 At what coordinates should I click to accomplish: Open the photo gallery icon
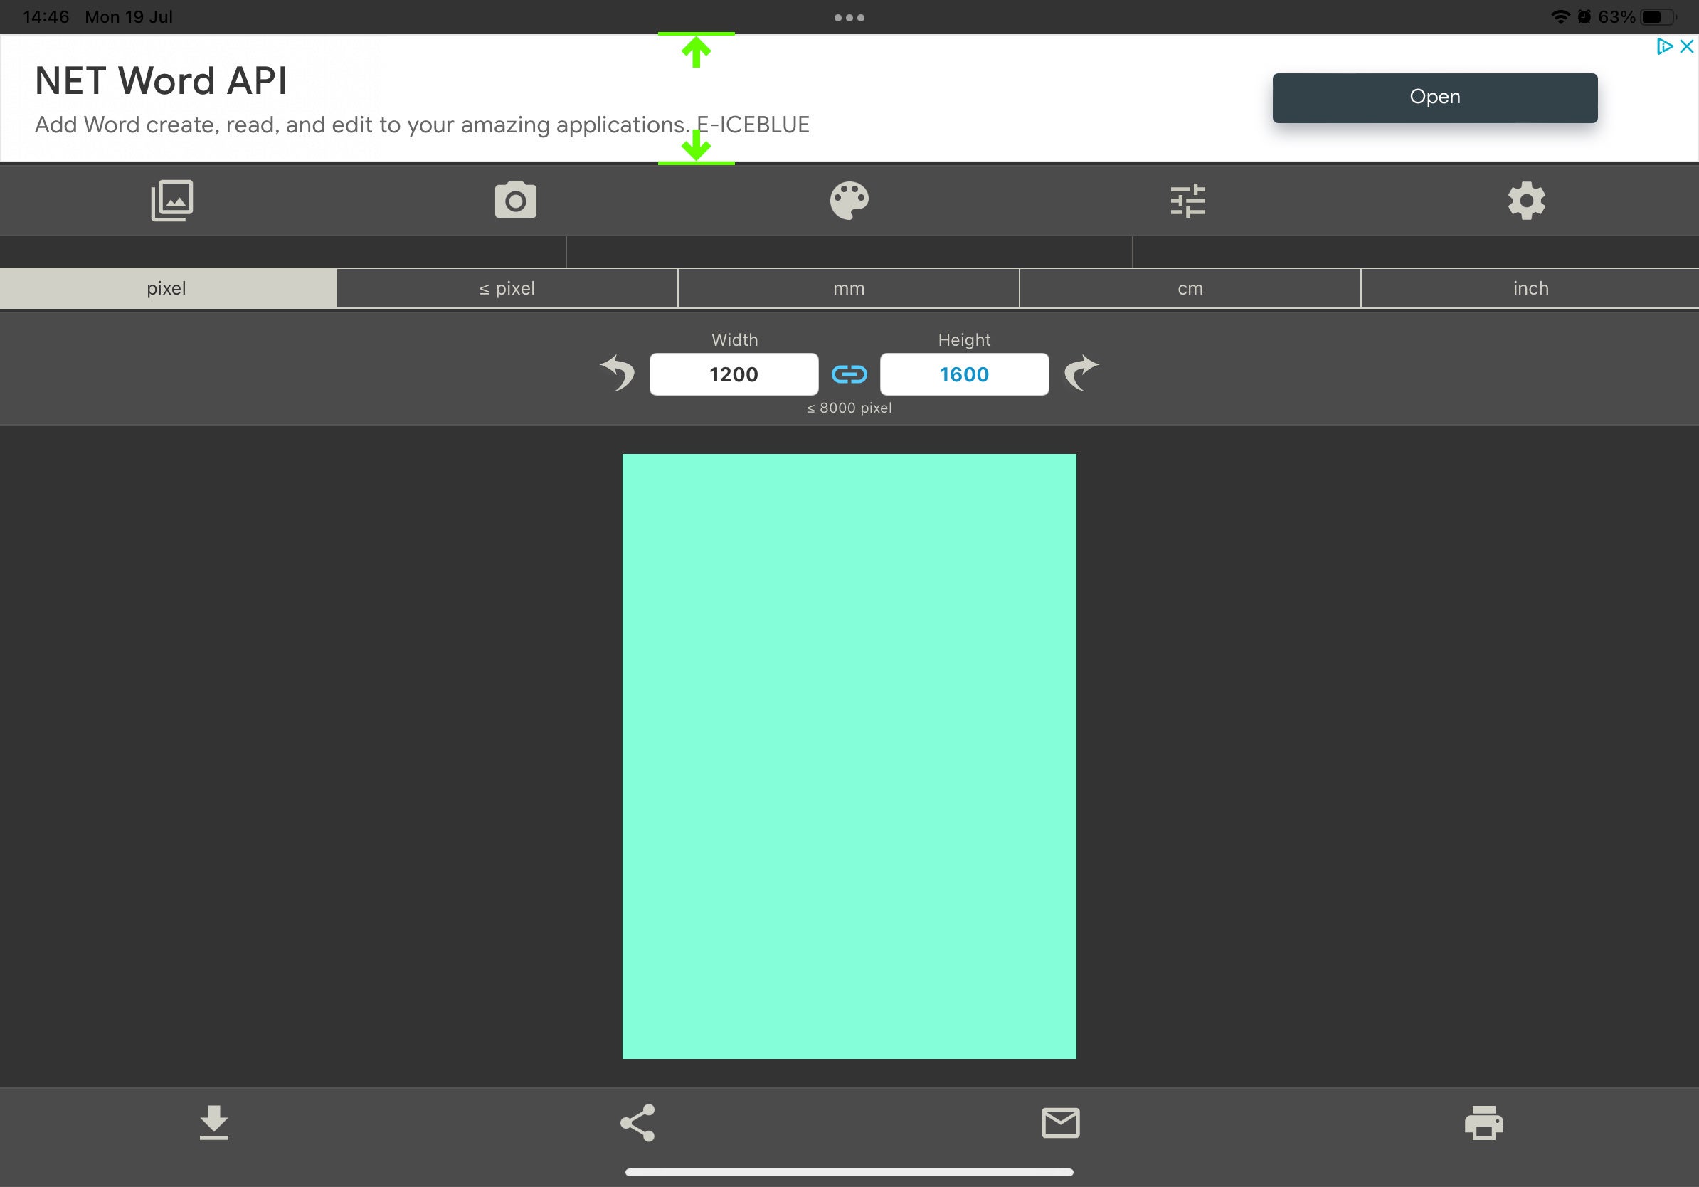tap(171, 201)
